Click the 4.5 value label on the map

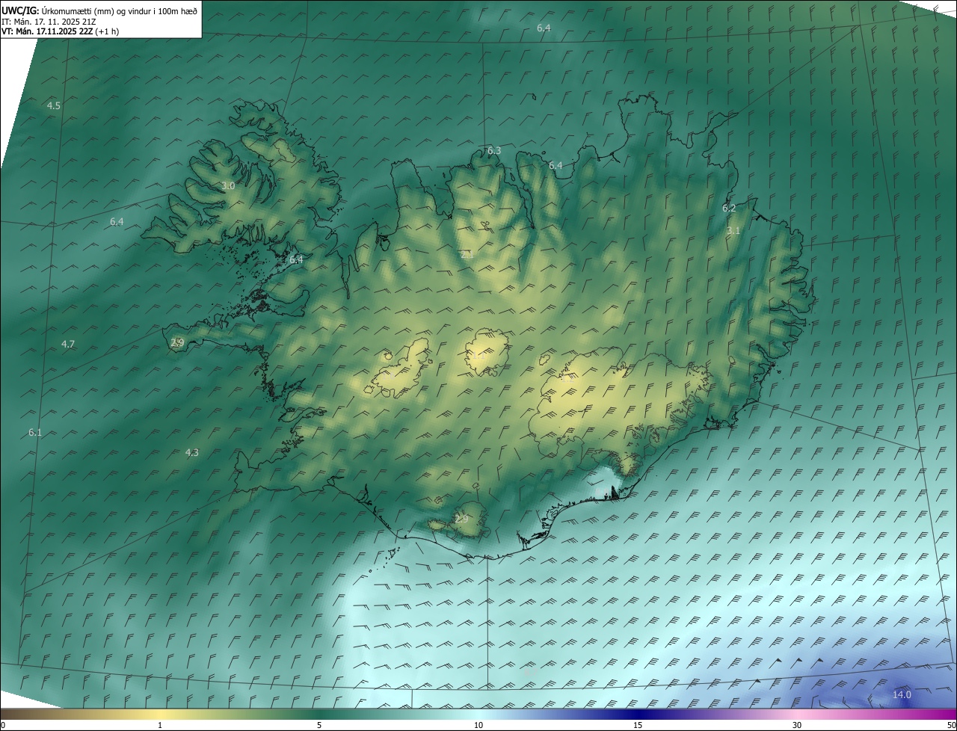click(x=54, y=106)
